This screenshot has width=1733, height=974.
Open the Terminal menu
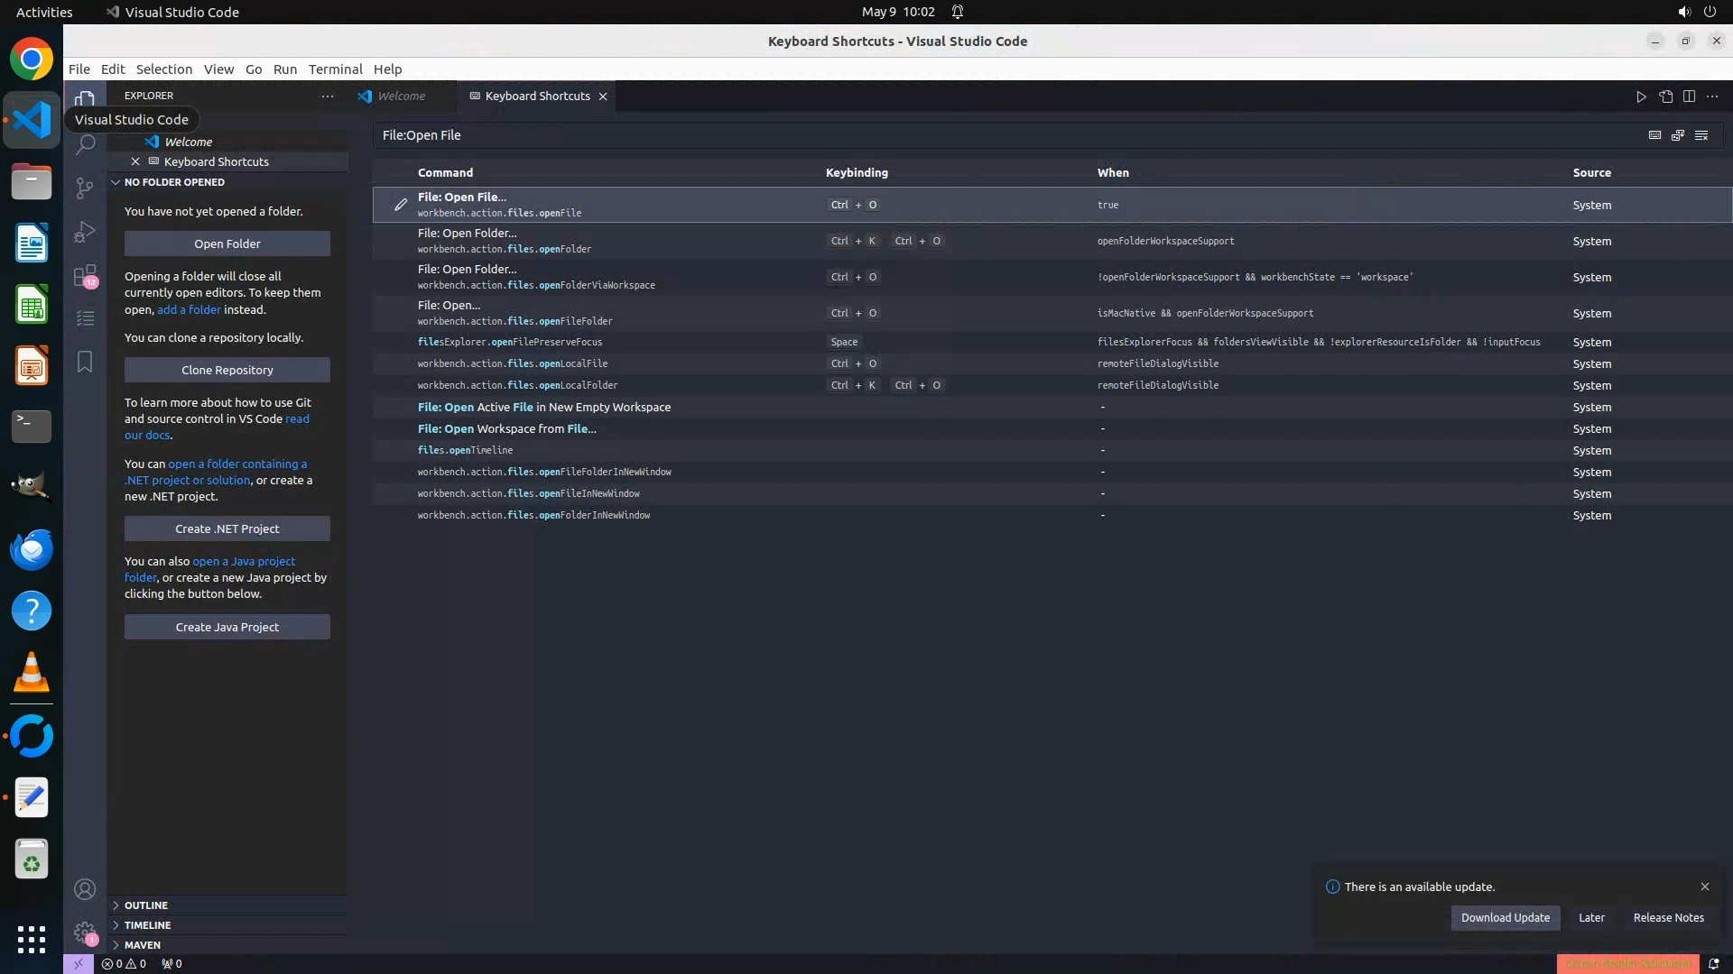335,69
